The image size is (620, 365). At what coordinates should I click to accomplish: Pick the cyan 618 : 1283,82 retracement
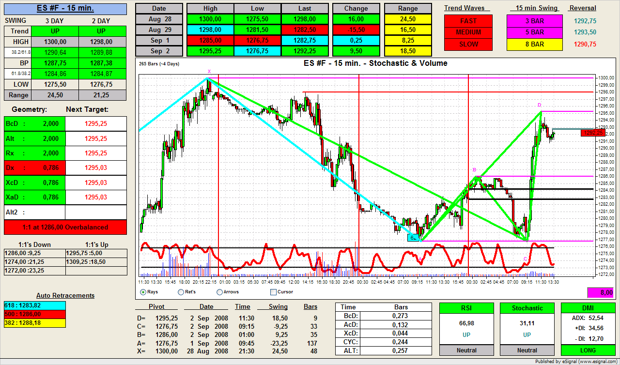pos(34,305)
